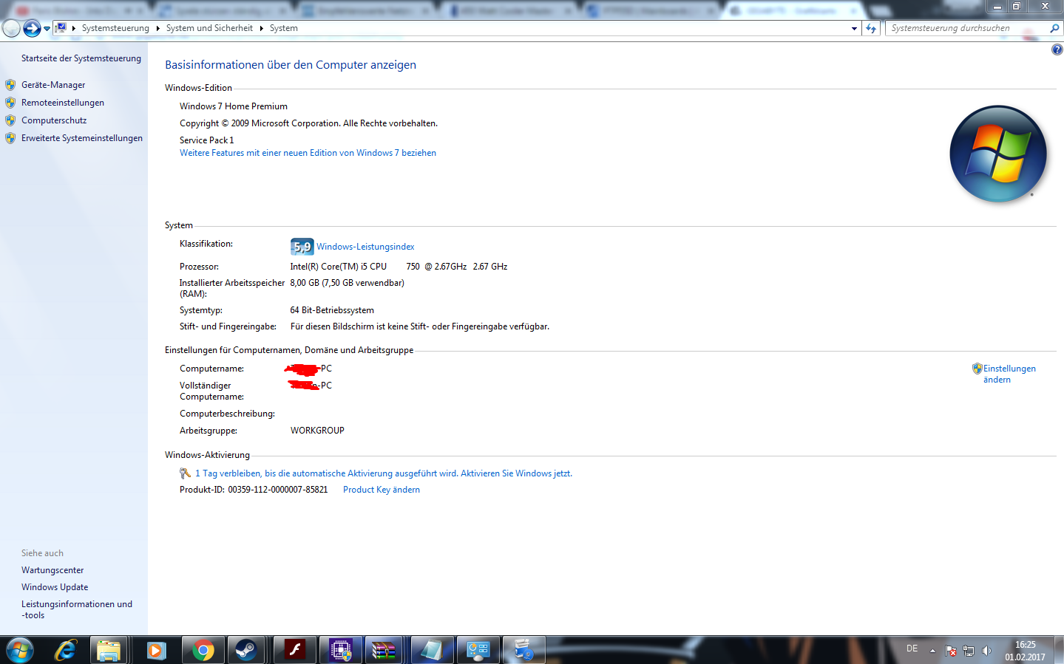Open Wartungscenter
The height and width of the screenshot is (664, 1064).
coord(52,570)
